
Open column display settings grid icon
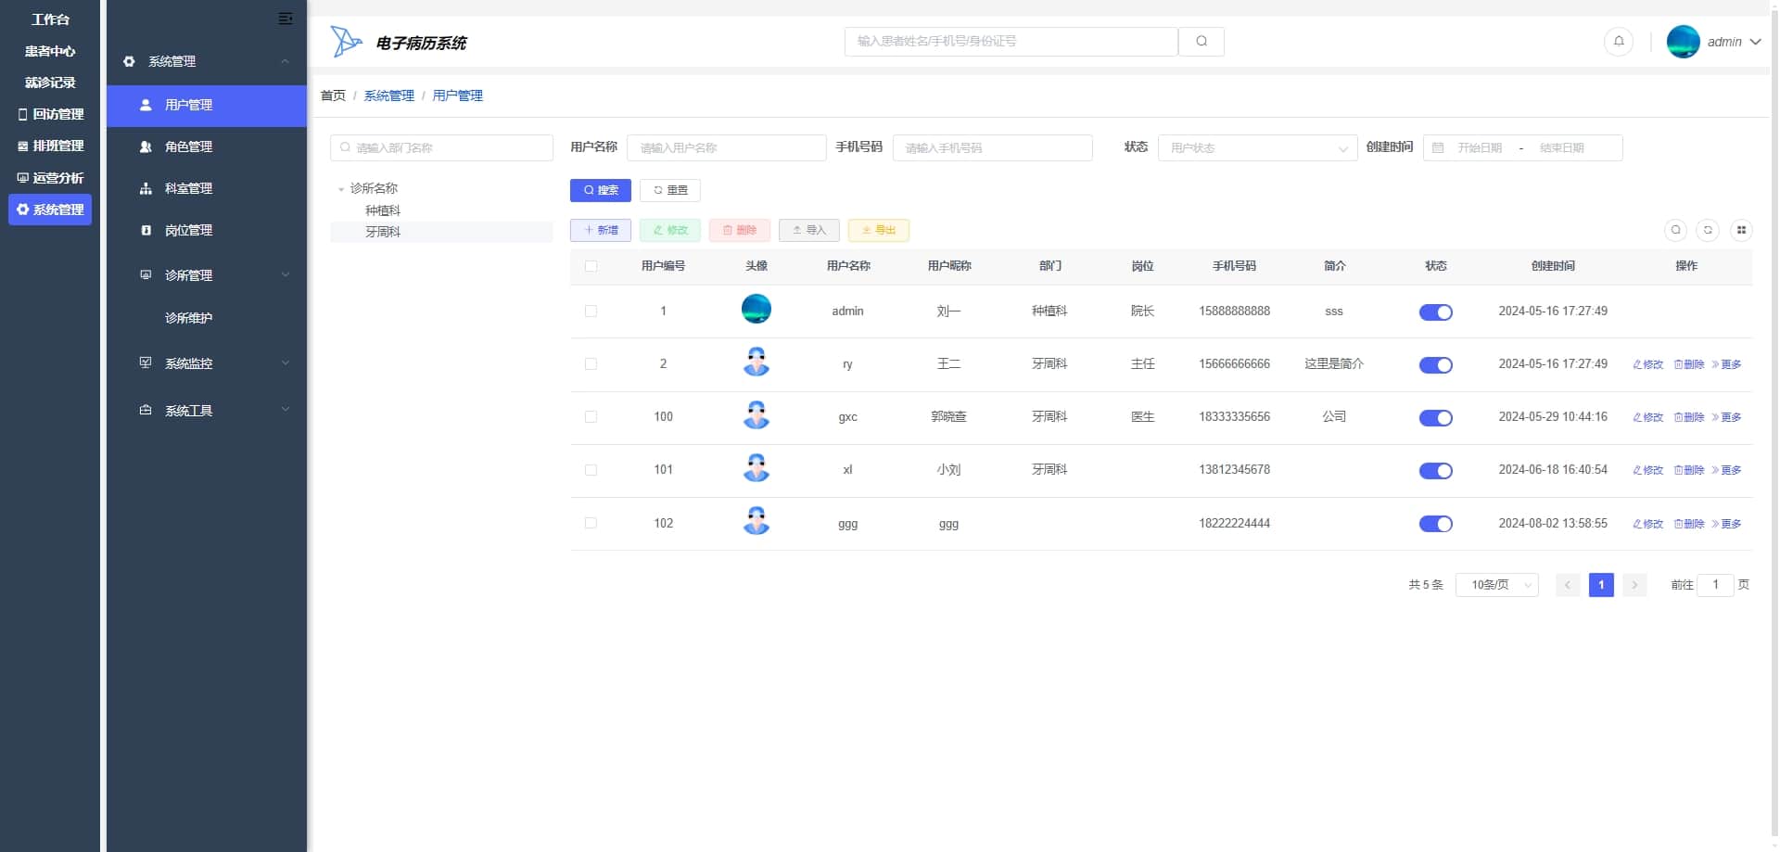click(1741, 230)
